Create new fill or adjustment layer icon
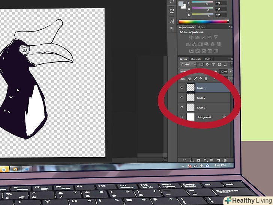This screenshot has height=205, width=273. tap(205, 160)
